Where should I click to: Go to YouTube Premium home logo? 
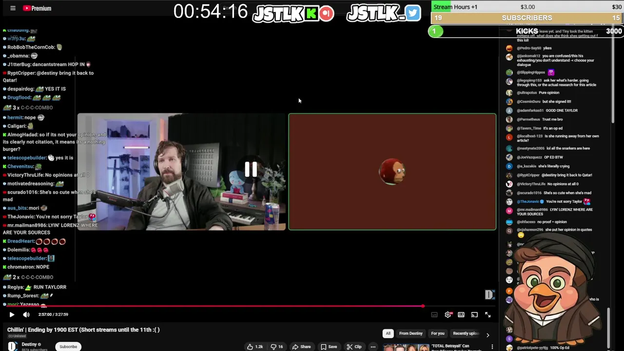pyautogui.click(x=37, y=8)
